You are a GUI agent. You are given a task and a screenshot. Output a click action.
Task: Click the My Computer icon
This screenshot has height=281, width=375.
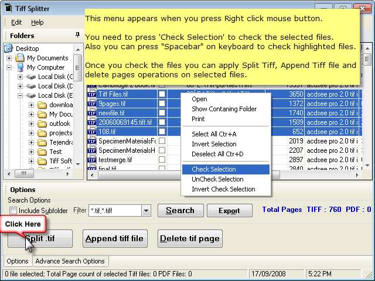[x=21, y=67]
